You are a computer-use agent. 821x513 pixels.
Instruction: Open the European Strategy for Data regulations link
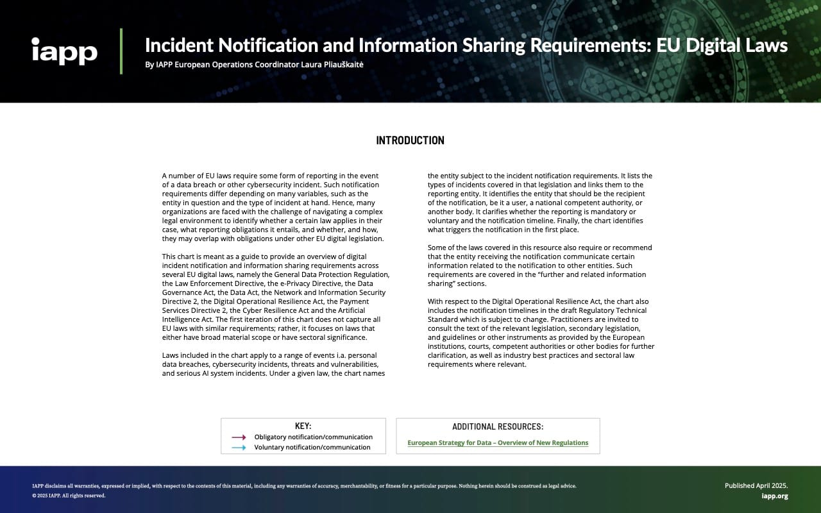tap(498, 442)
